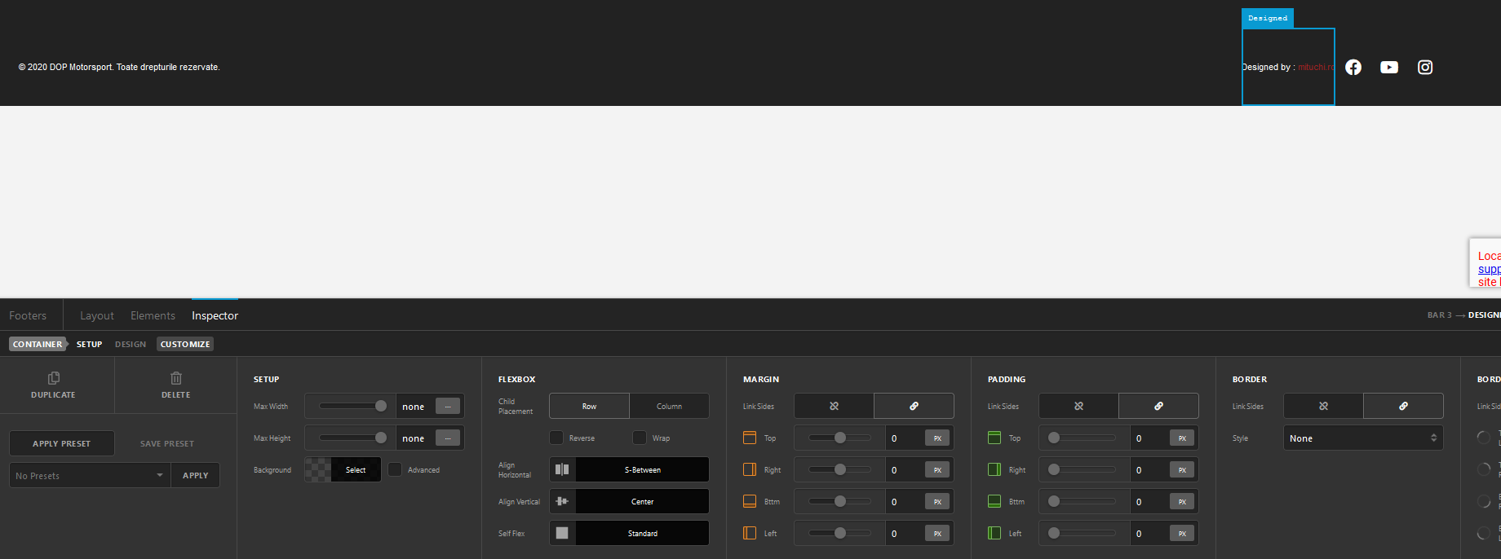Click margin Top value field

pyautogui.click(x=905, y=438)
